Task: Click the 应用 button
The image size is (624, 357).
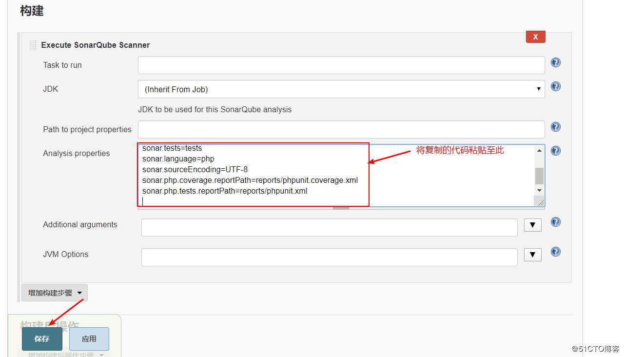Action: pos(89,339)
